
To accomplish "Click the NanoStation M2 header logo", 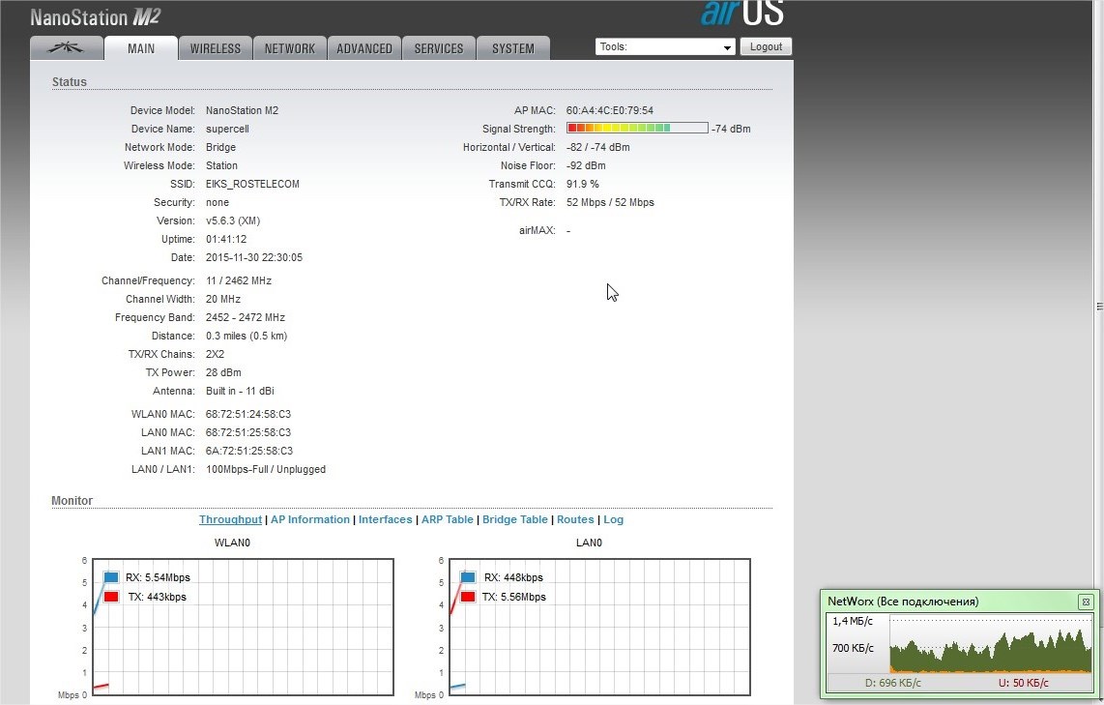I will click(95, 17).
